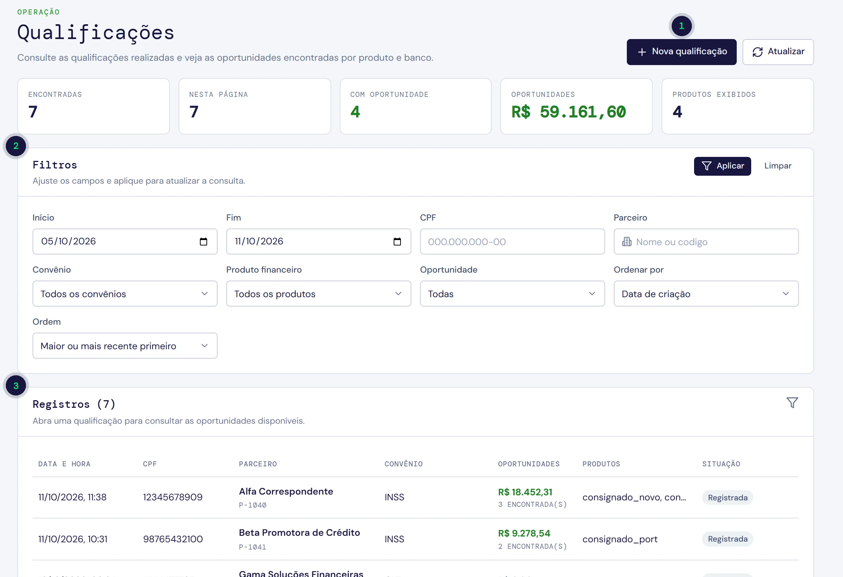The height and width of the screenshot is (577, 843).
Task: Click the DATA E HORA column header
Action: click(64, 464)
